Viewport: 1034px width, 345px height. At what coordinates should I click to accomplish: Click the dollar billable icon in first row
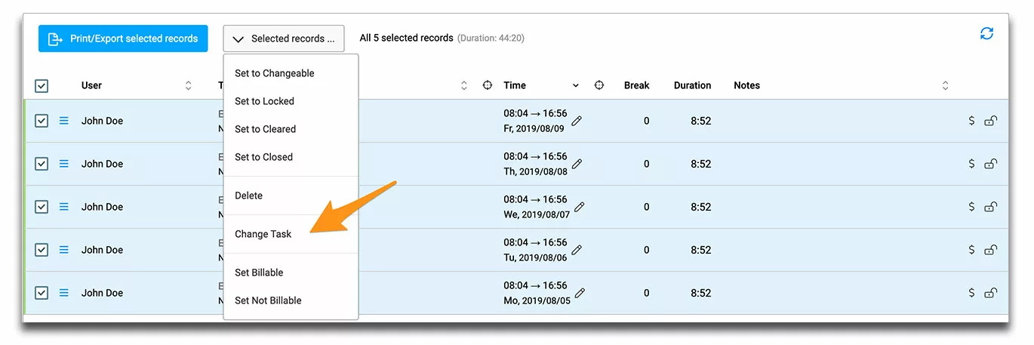pyautogui.click(x=971, y=121)
